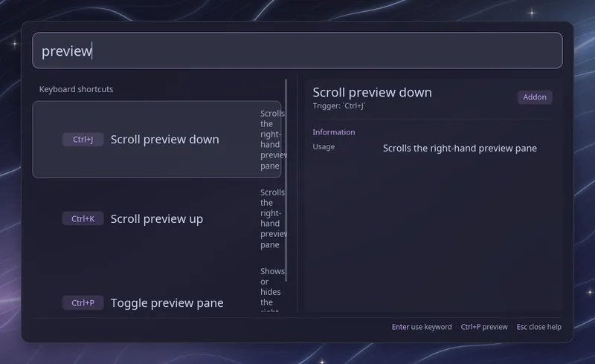Screen dimensions: 595x364
Task: Click the description beside "Scroll preview up"
Action: point(272,219)
